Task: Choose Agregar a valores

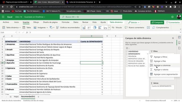Action: (164, 70)
